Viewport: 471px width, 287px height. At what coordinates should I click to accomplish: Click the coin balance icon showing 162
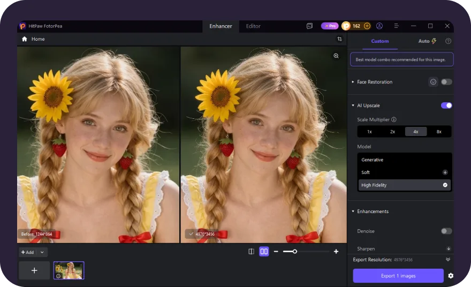pos(346,26)
